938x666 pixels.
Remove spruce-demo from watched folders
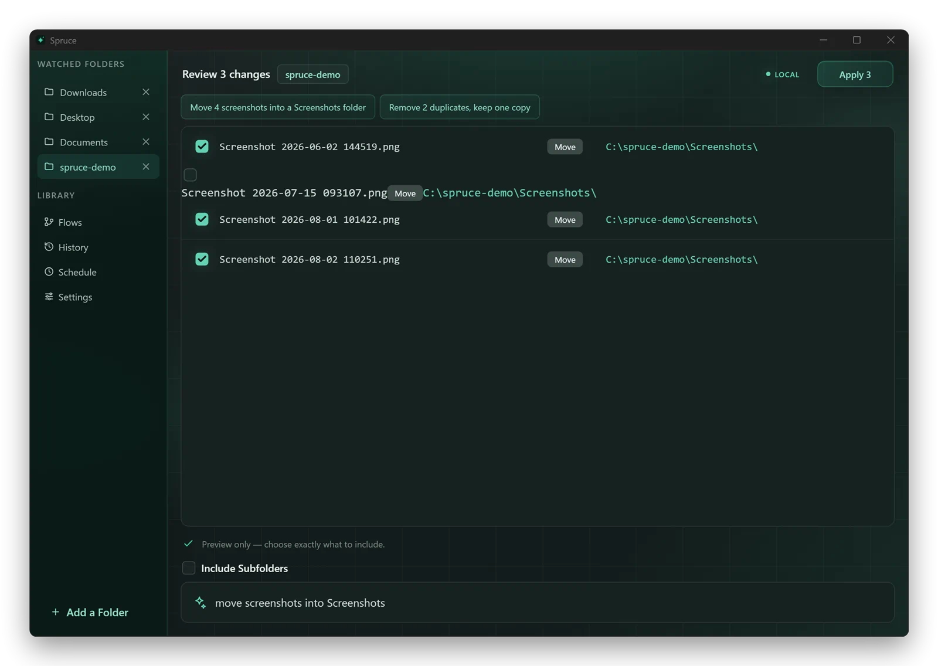(x=146, y=167)
